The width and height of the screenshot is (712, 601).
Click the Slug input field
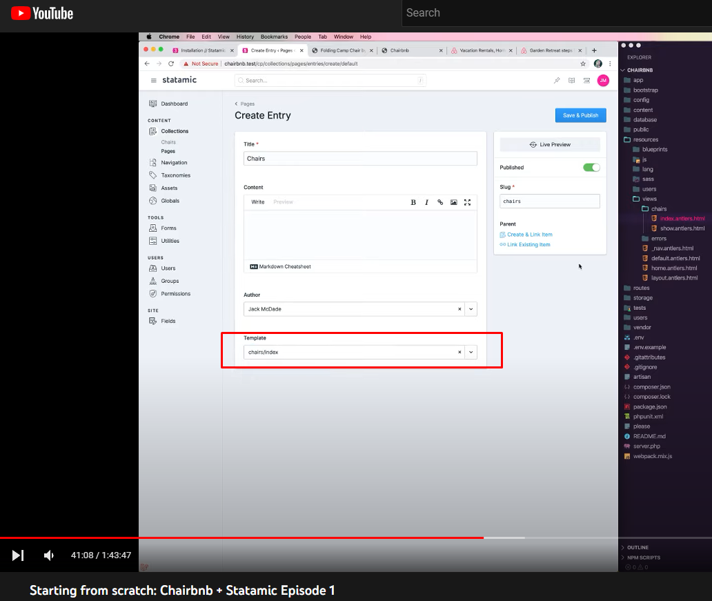point(549,201)
